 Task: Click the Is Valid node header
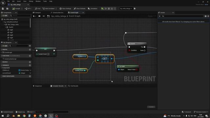coord(128,66)
